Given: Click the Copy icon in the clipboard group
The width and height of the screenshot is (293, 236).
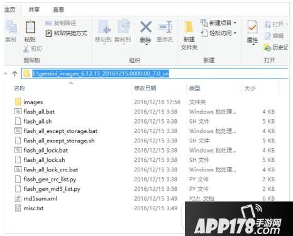Looking at the screenshot, I should [11, 27].
